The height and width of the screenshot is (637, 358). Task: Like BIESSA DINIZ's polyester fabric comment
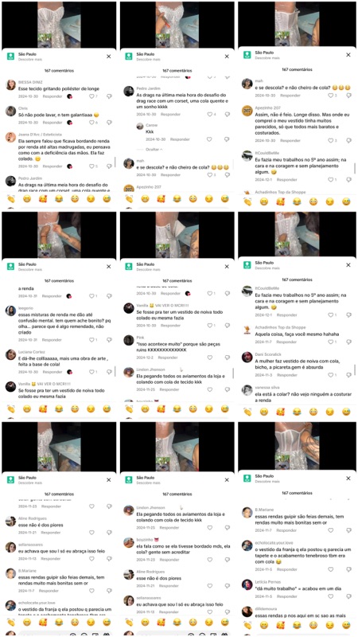tap(91, 96)
